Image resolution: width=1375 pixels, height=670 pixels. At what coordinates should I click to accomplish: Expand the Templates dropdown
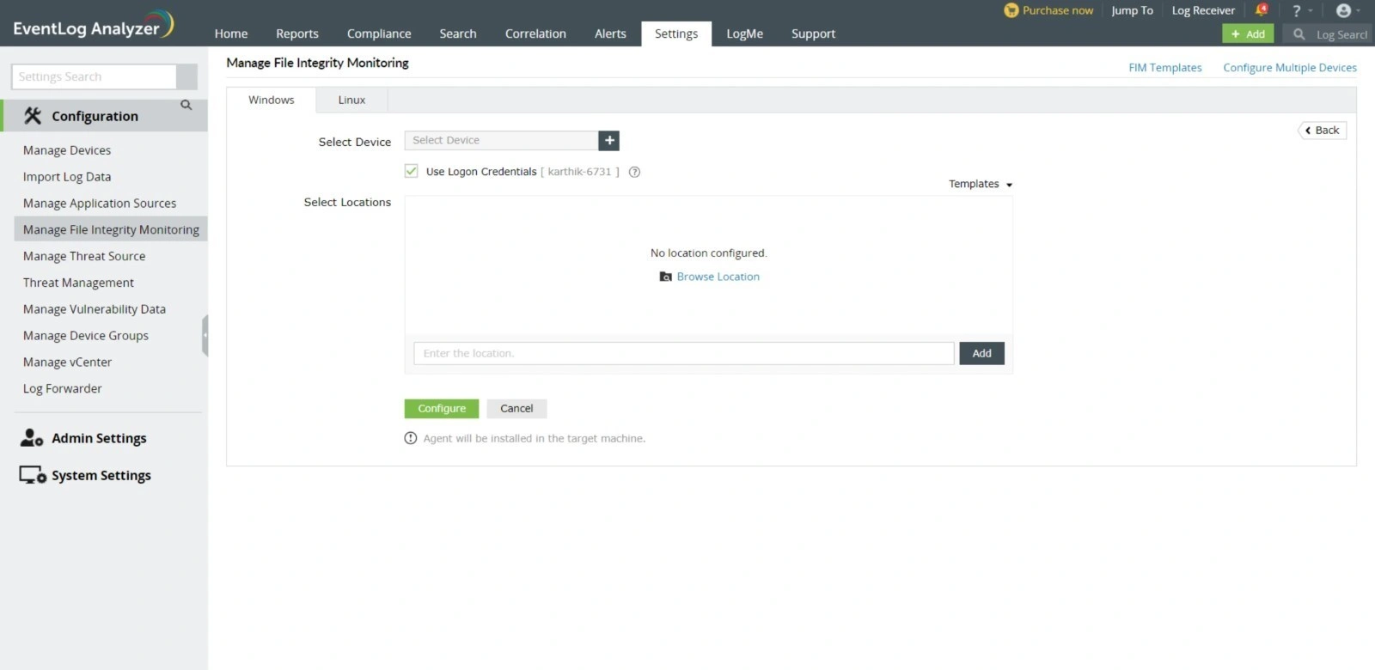tap(981, 184)
